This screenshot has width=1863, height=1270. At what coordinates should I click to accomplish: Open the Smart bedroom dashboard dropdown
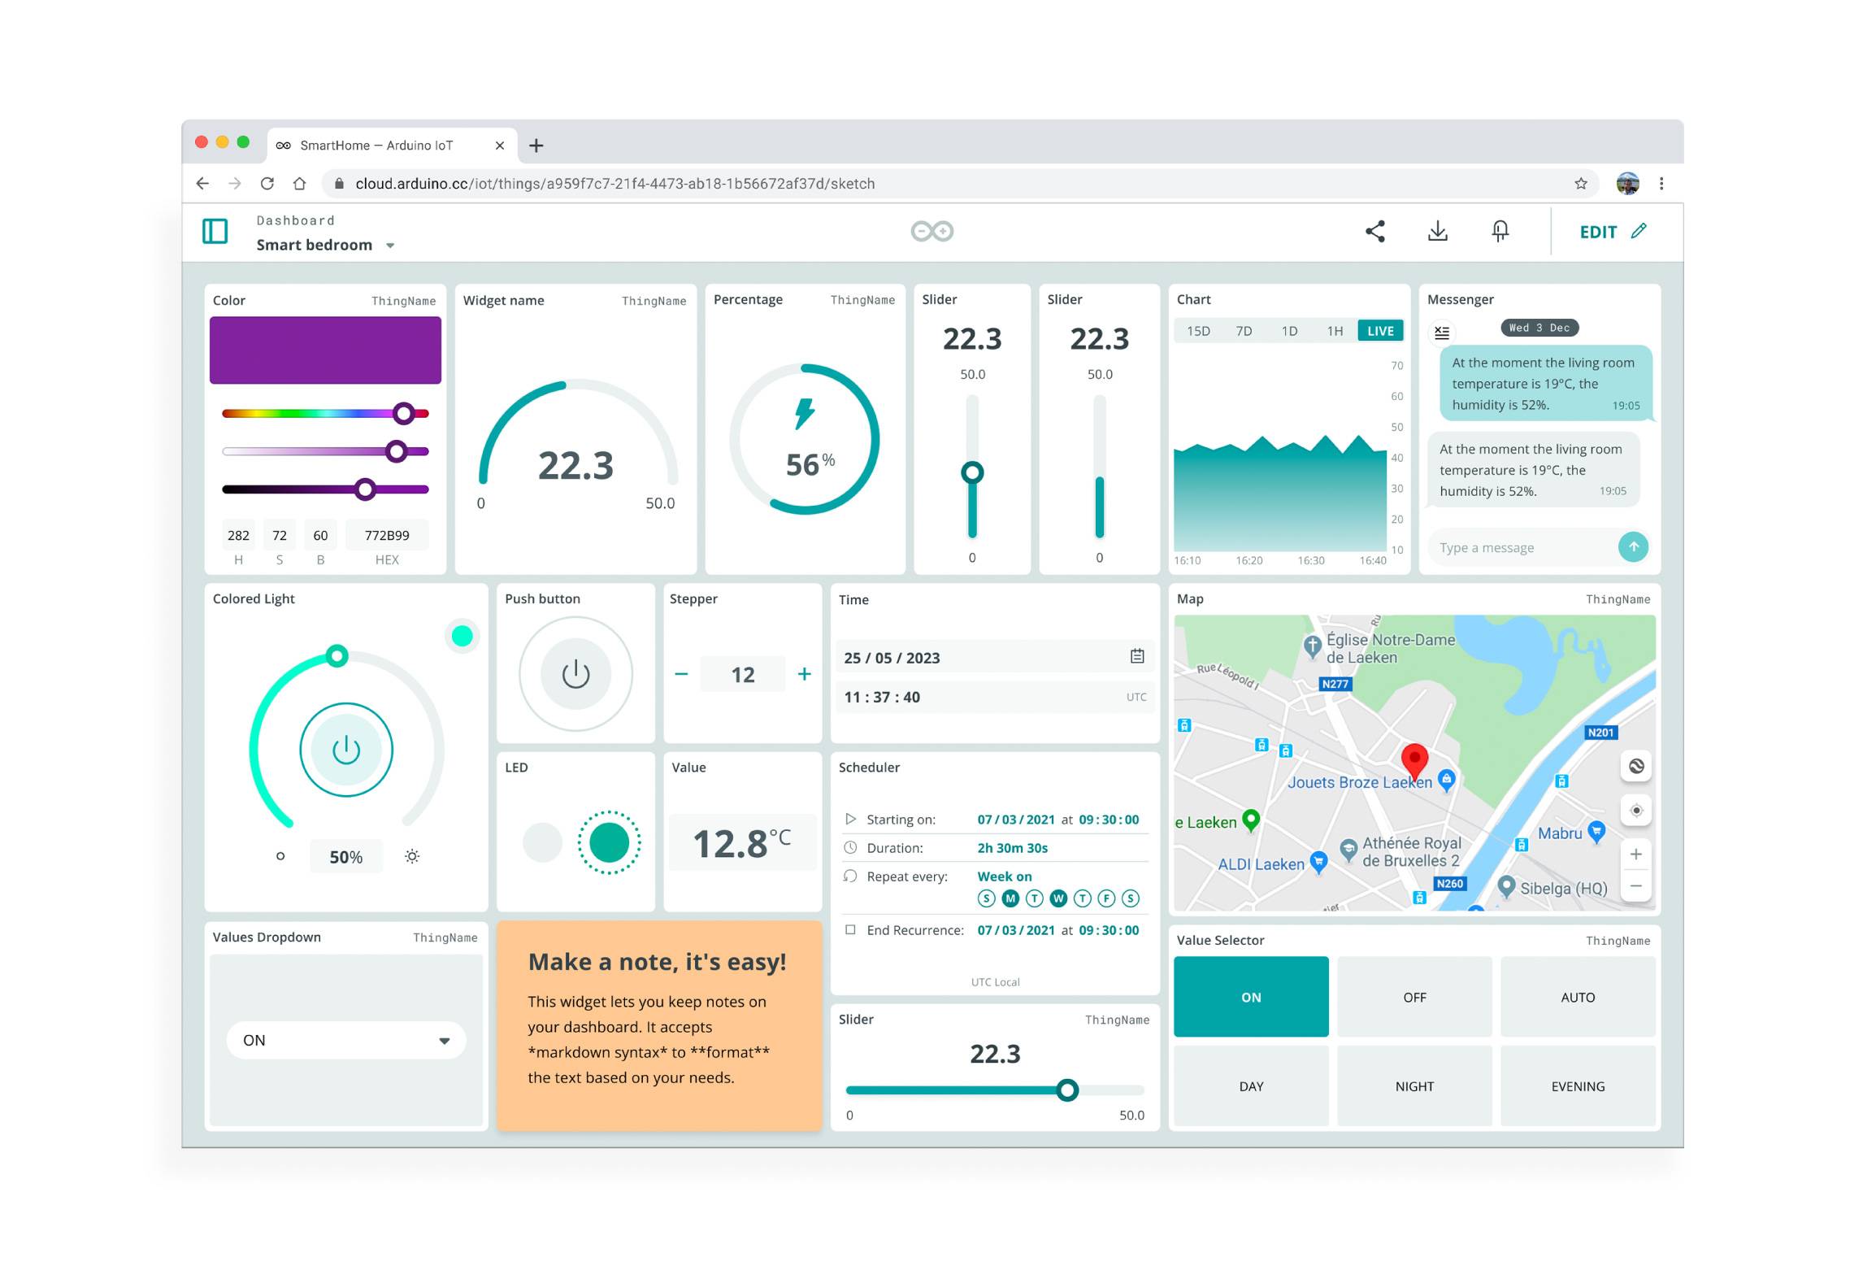[x=390, y=245]
